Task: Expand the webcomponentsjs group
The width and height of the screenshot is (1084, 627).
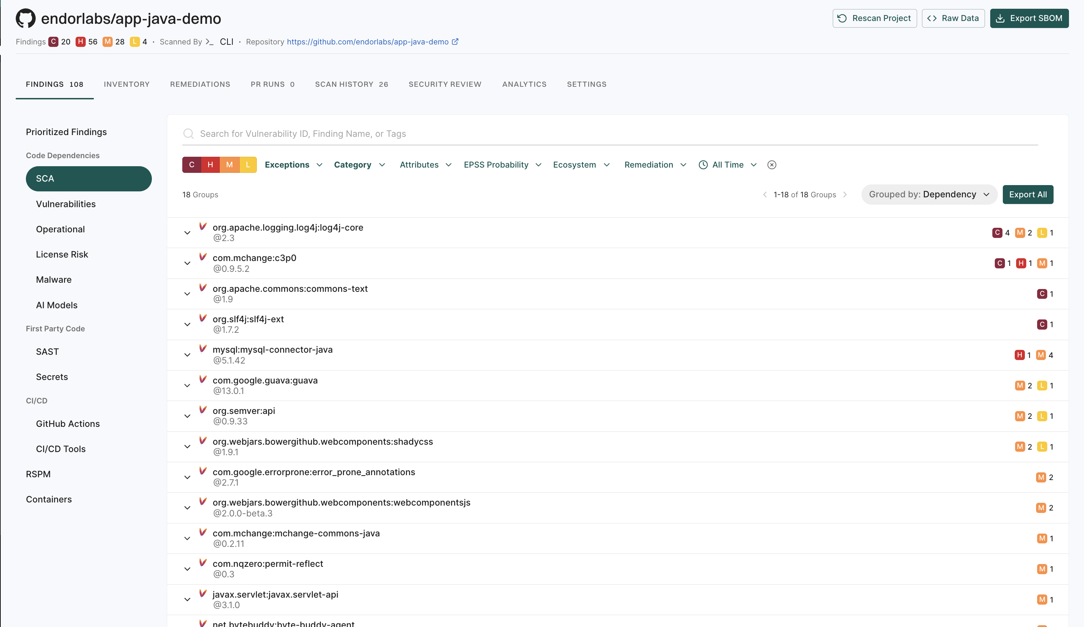Action: click(x=187, y=508)
